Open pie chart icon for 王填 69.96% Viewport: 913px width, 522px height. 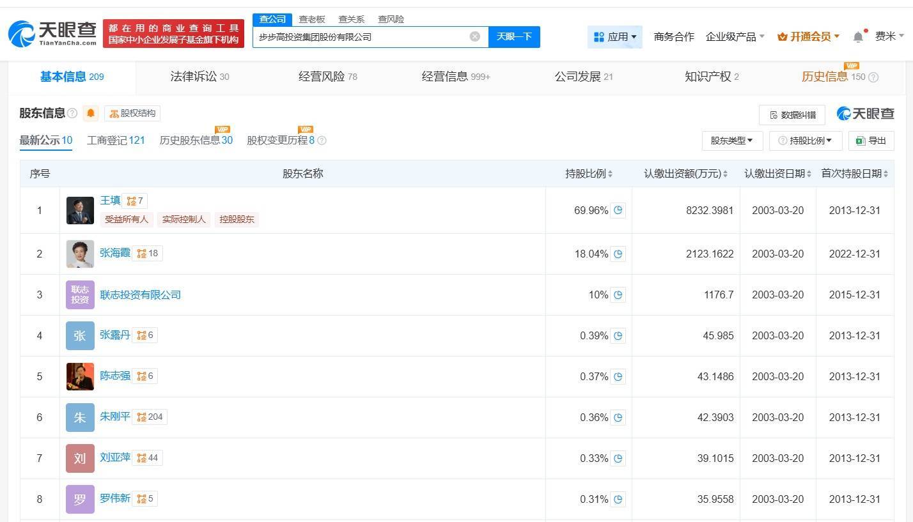pos(618,210)
